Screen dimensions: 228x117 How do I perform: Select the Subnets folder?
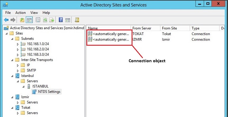[x=28, y=38]
